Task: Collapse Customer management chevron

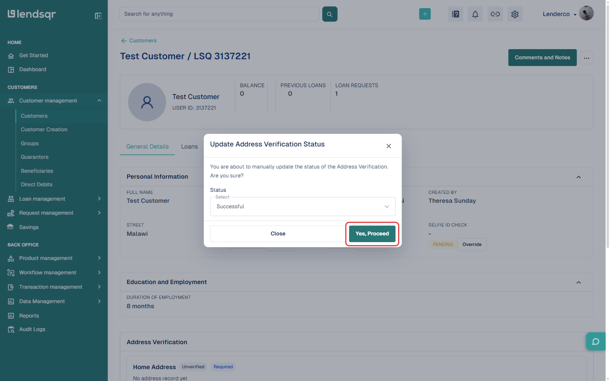Action: coord(99,101)
